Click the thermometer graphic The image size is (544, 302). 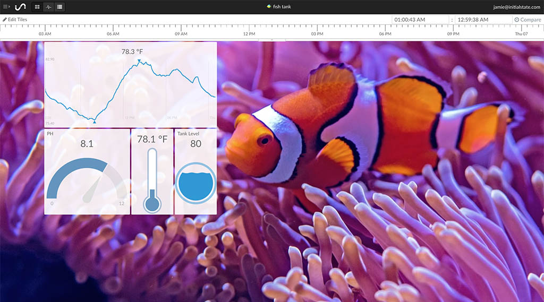click(152, 180)
